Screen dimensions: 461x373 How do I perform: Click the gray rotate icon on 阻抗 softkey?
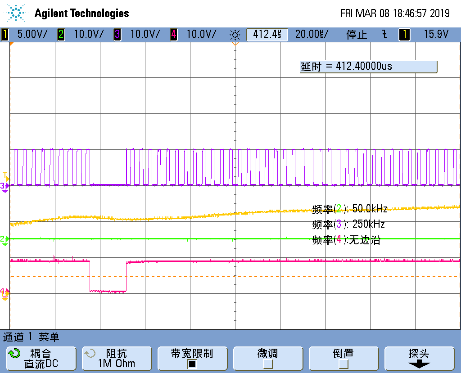90,353
